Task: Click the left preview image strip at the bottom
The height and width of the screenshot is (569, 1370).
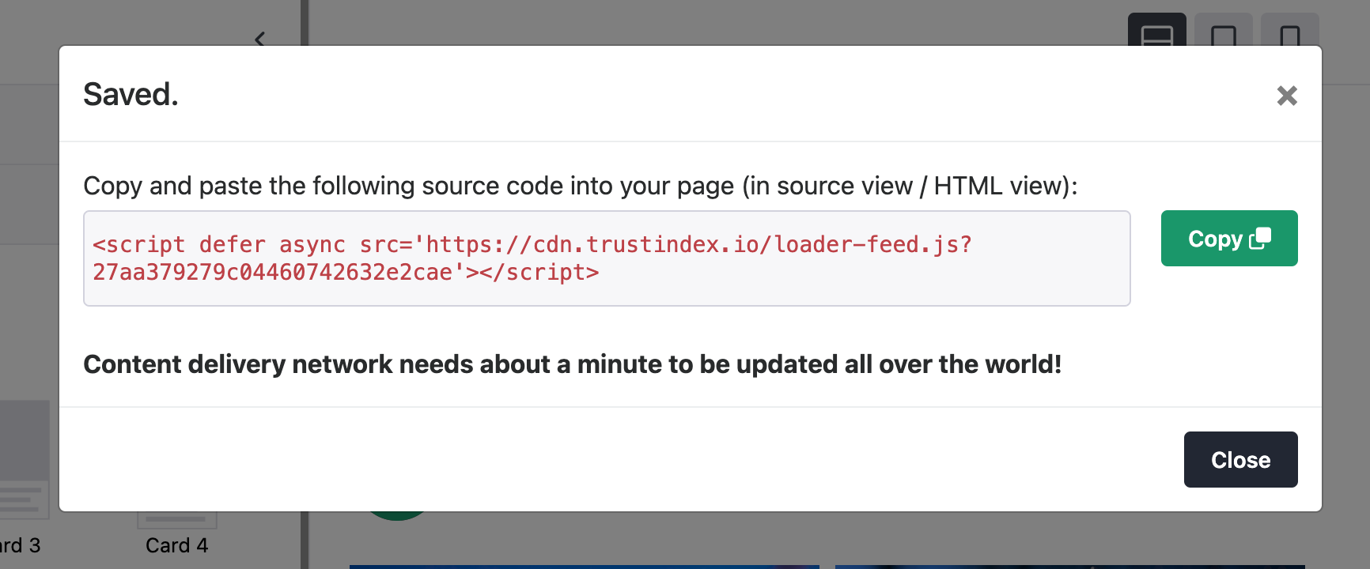Action: pyautogui.click(x=584, y=566)
